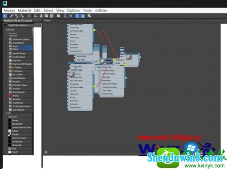
Task: Click the binoculars search icon in View1
Action: pos(46,152)
